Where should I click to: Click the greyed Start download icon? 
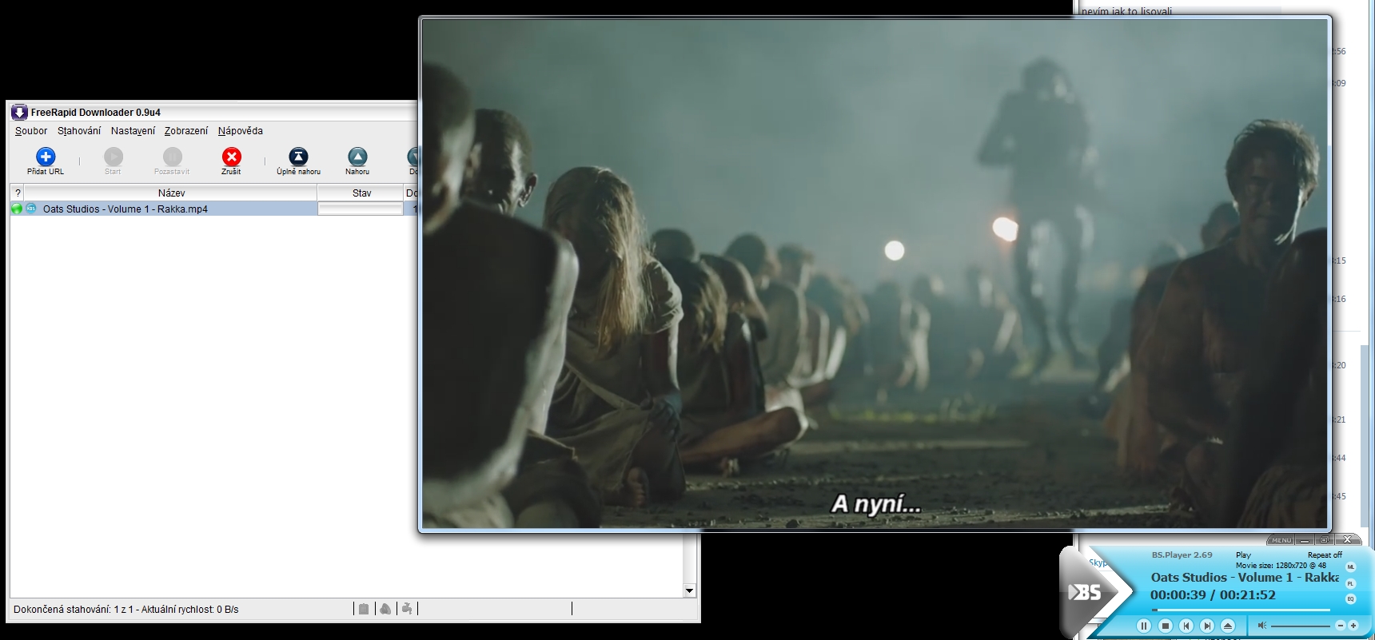pos(114,157)
